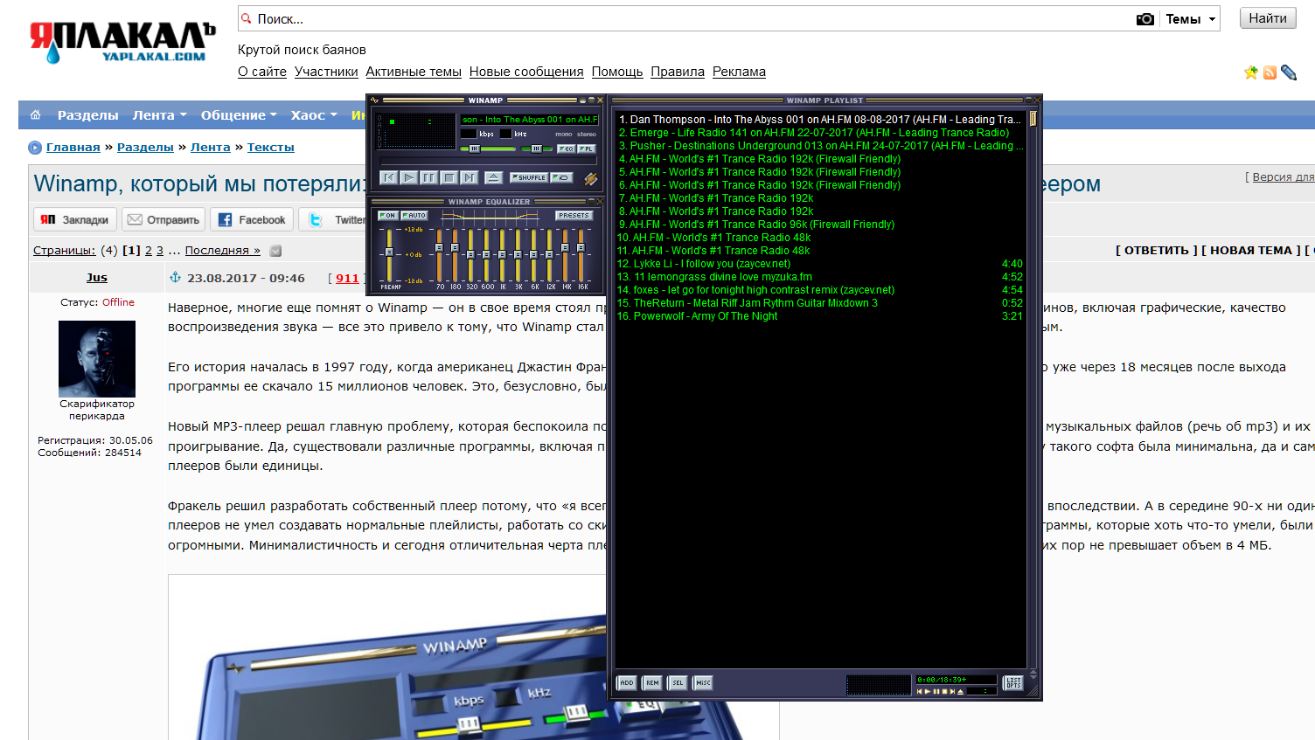Open the Помощь link
The width and height of the screenshot is (1315, 740).
[617, 72]
